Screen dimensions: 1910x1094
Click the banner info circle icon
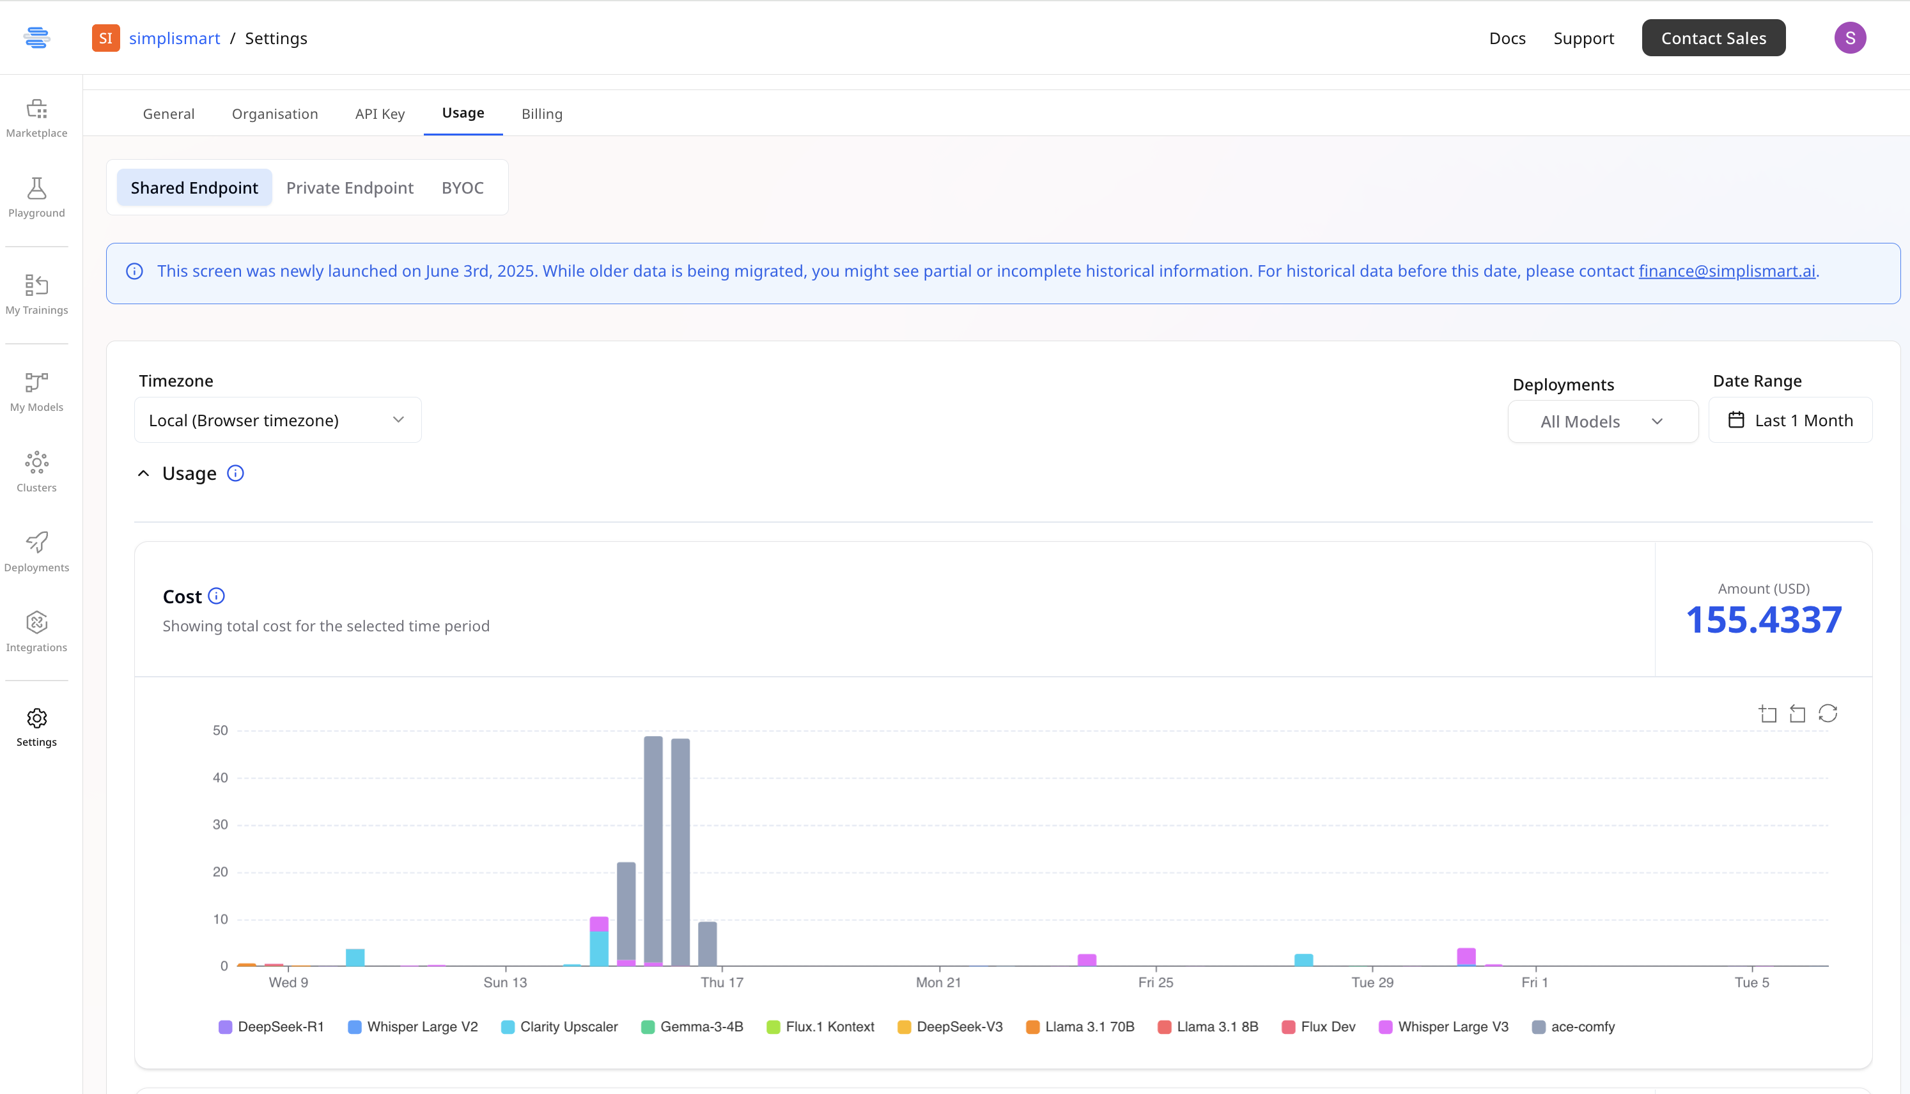134,271
